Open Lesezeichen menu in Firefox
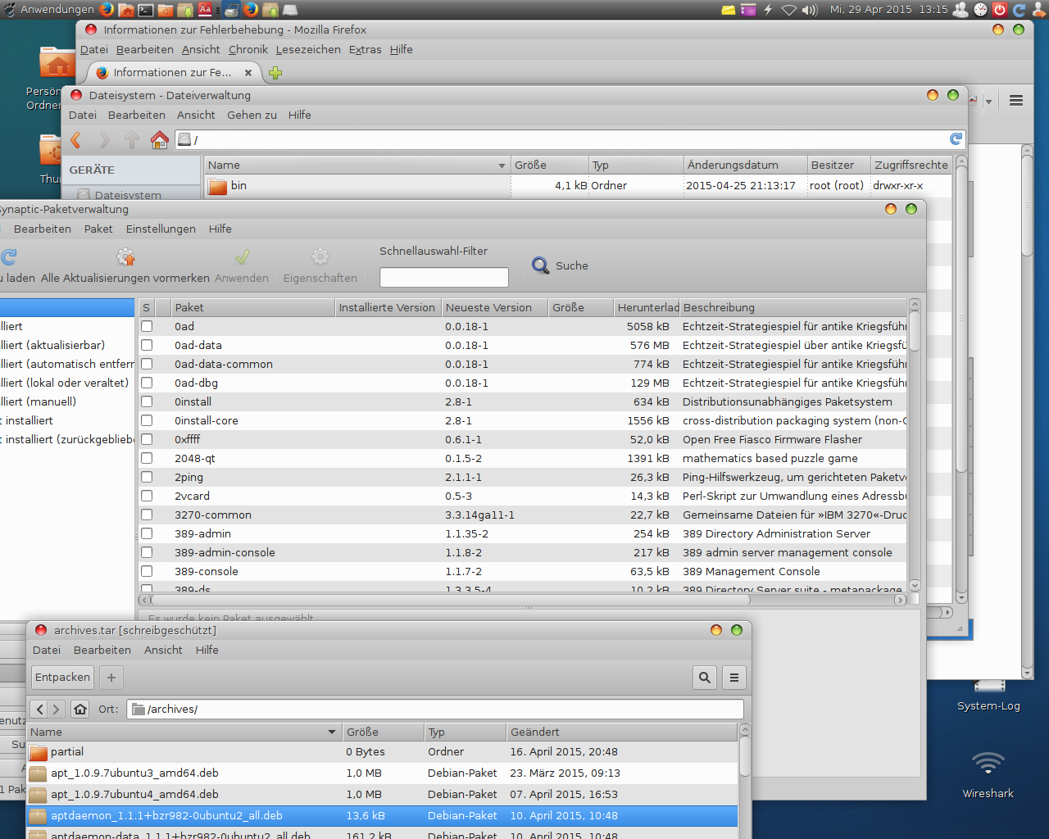Image resolution: width=1049 pixels, height=839 pixels. click(x=308, y=49)
